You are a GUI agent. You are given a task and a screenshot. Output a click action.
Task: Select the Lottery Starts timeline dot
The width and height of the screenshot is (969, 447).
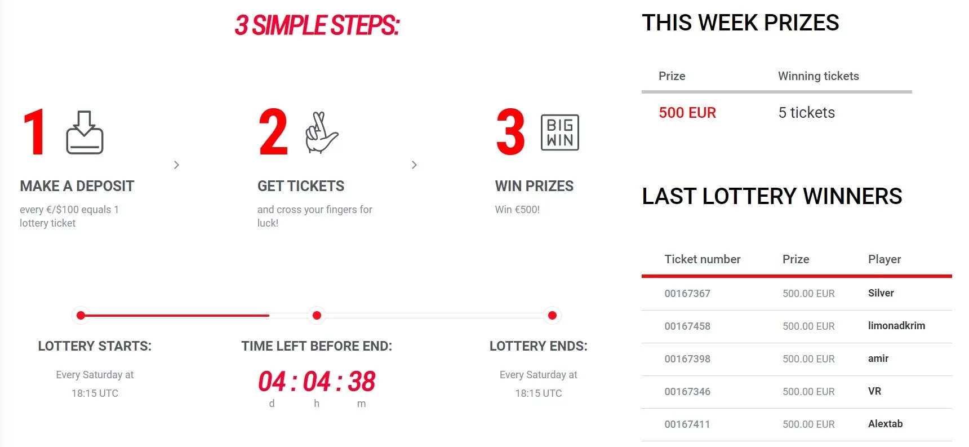[81, 315]
